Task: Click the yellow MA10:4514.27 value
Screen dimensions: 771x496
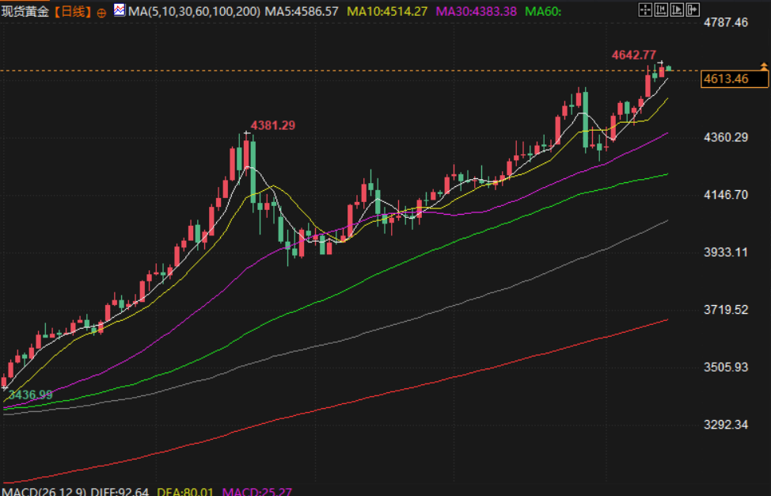Action: (387, 11)
